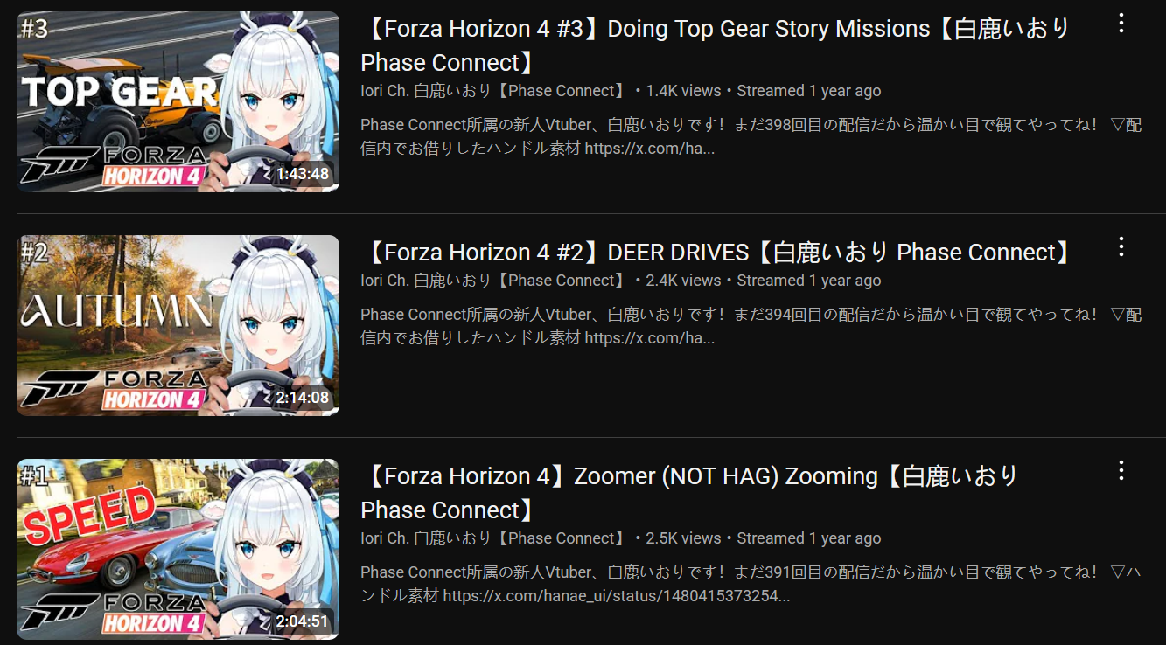The width and height of the screenshot is (1166, 645).
Task: Click the #2 label on the AUTUMN thumbnail
Action: [35, 253]
